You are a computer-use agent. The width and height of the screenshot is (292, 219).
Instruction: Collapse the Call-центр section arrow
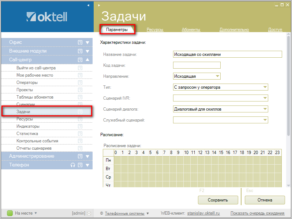tap(87, 60)
